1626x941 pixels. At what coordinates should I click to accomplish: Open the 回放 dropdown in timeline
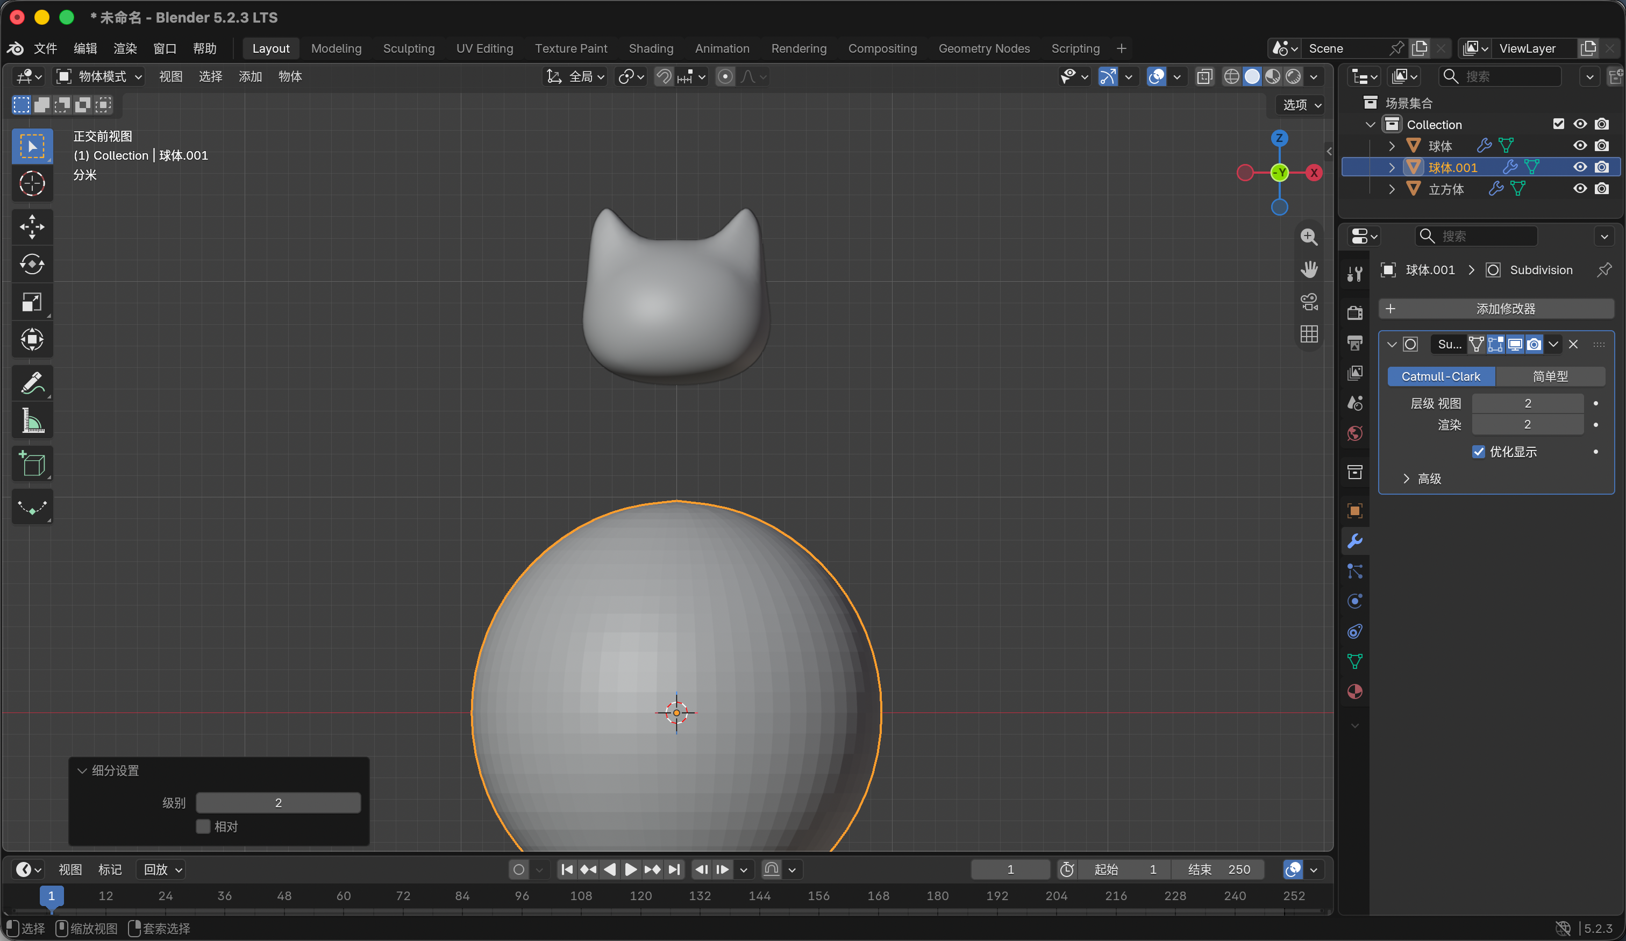pyautogui.click(x=161, y=869)
